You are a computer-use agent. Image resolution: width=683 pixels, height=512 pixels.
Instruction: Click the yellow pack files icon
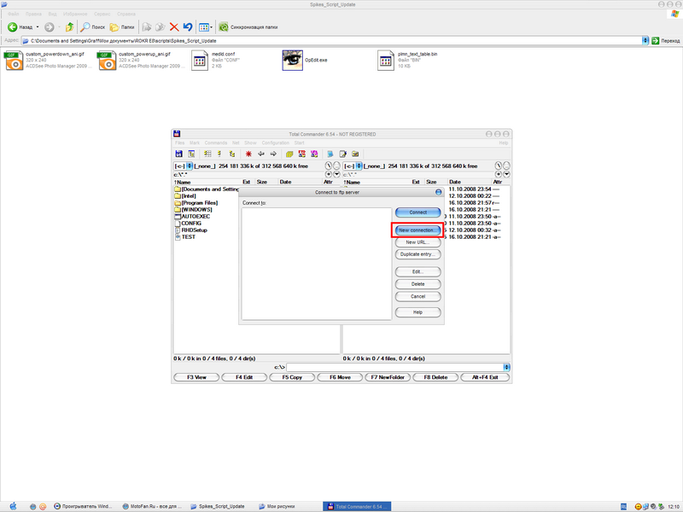pos(289,154)
